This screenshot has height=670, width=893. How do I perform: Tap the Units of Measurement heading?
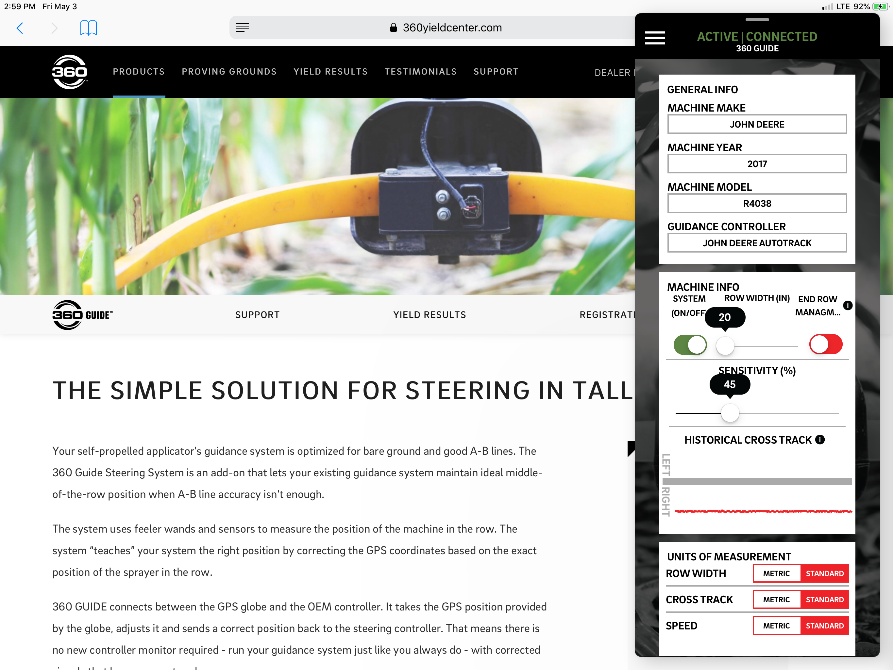pyautogui.click(x=729, y=557)
